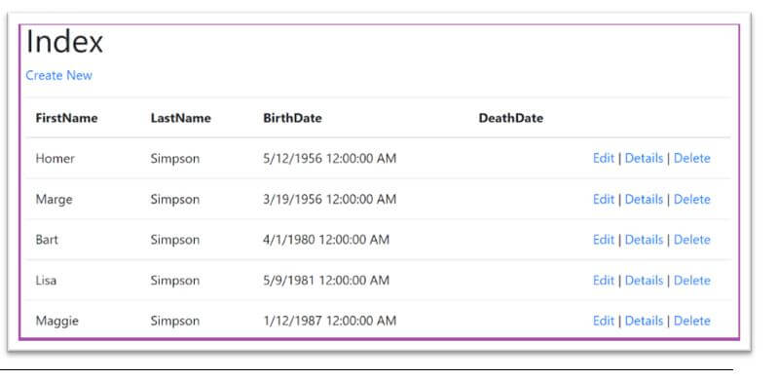The width and height of the screenshot is (778, 380).
Task: Click the FirstName column header
Action: pyautogui.click(x=66, y=118)
